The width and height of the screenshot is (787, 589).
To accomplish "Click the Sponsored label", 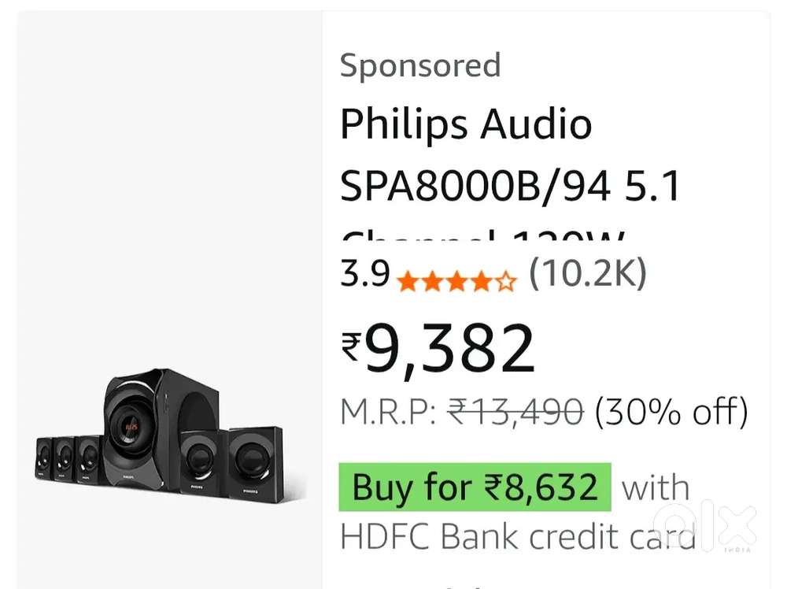I will click(x=421, y=65).
